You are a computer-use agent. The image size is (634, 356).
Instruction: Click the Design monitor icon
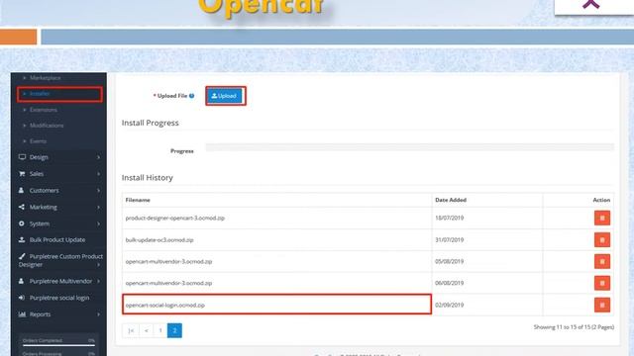tap(22, 157)
